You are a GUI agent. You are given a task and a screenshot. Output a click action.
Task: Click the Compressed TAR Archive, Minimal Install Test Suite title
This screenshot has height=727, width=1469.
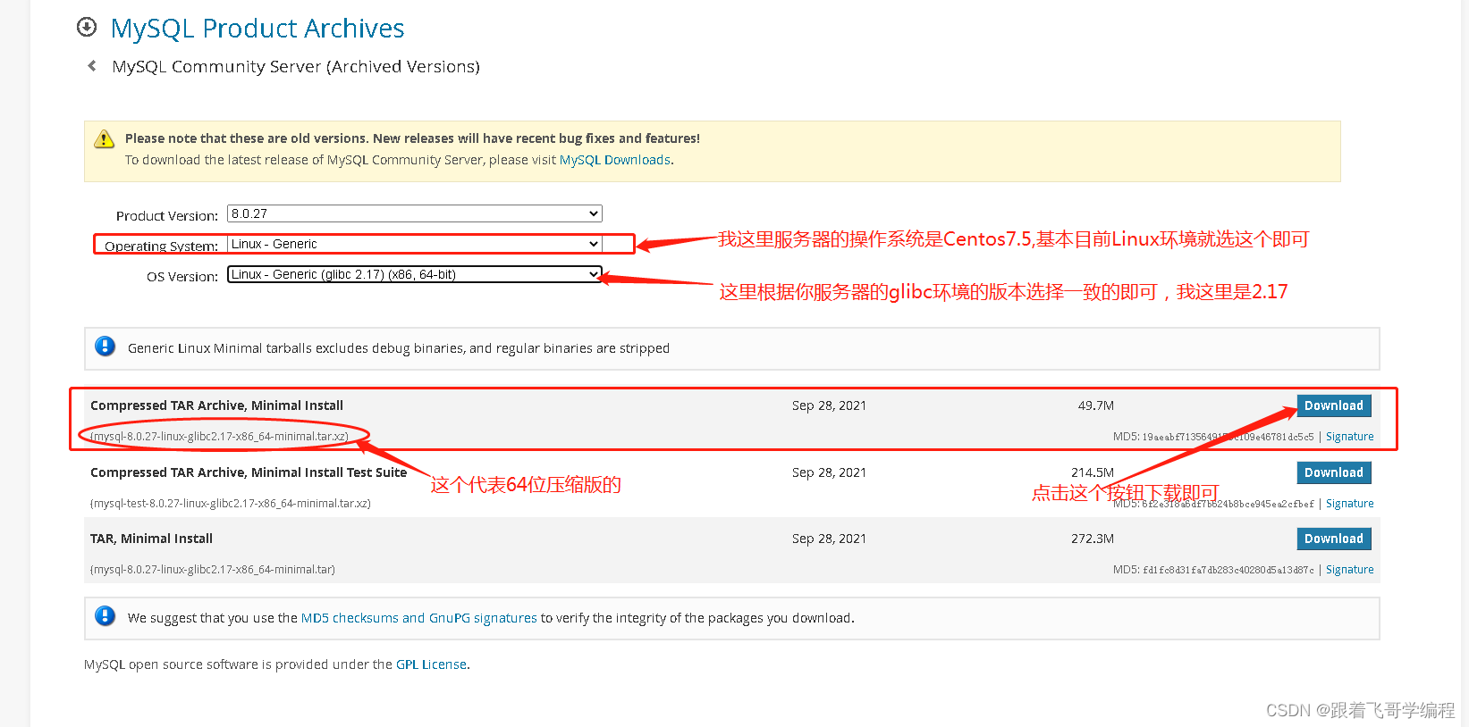249,472
